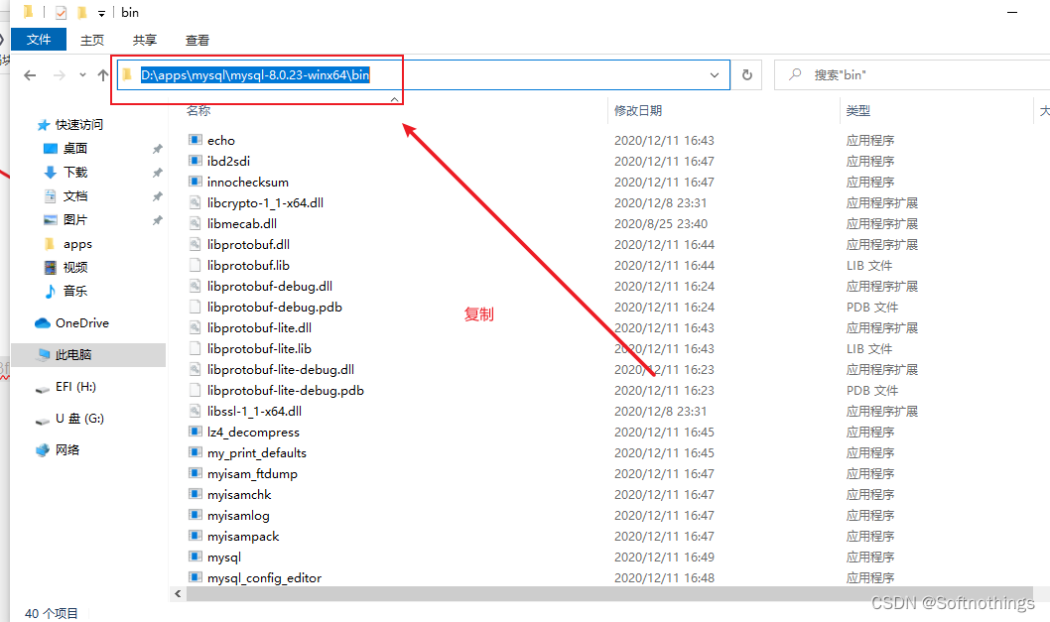Click the new folder icon in title bar
1050x622 pixels.
pos(82,13)
